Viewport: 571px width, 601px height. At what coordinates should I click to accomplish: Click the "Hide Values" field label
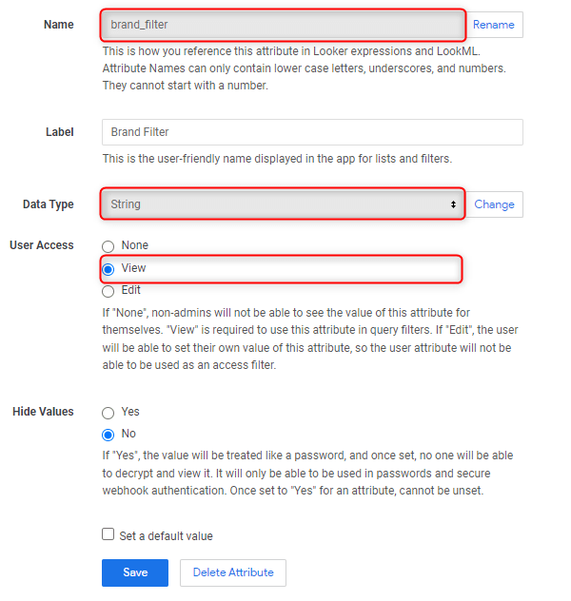coord(43,412)
